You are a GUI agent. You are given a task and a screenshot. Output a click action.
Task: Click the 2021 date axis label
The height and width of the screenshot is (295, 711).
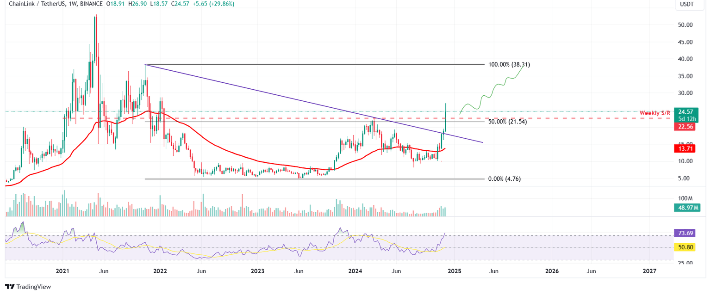point(62,271)
